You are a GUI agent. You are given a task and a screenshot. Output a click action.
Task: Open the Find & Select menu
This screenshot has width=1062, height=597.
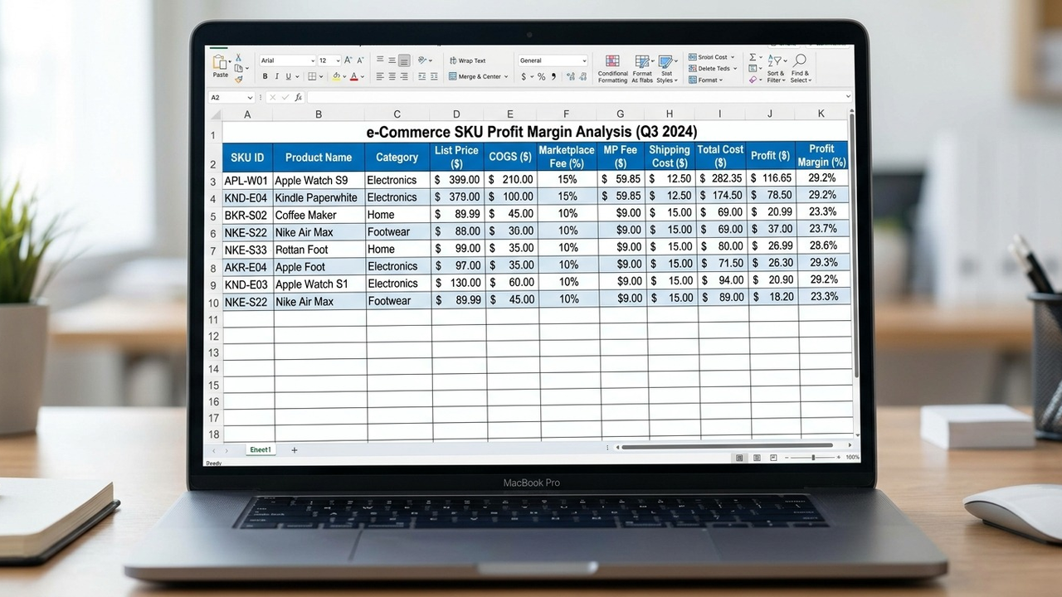point(800,69)
